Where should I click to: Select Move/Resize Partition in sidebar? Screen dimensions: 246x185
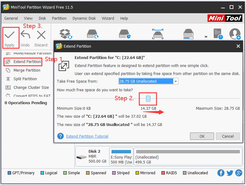pos(28,53)
